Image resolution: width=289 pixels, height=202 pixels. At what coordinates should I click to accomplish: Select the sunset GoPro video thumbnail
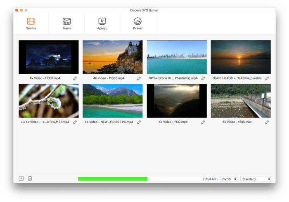point(241,57)
